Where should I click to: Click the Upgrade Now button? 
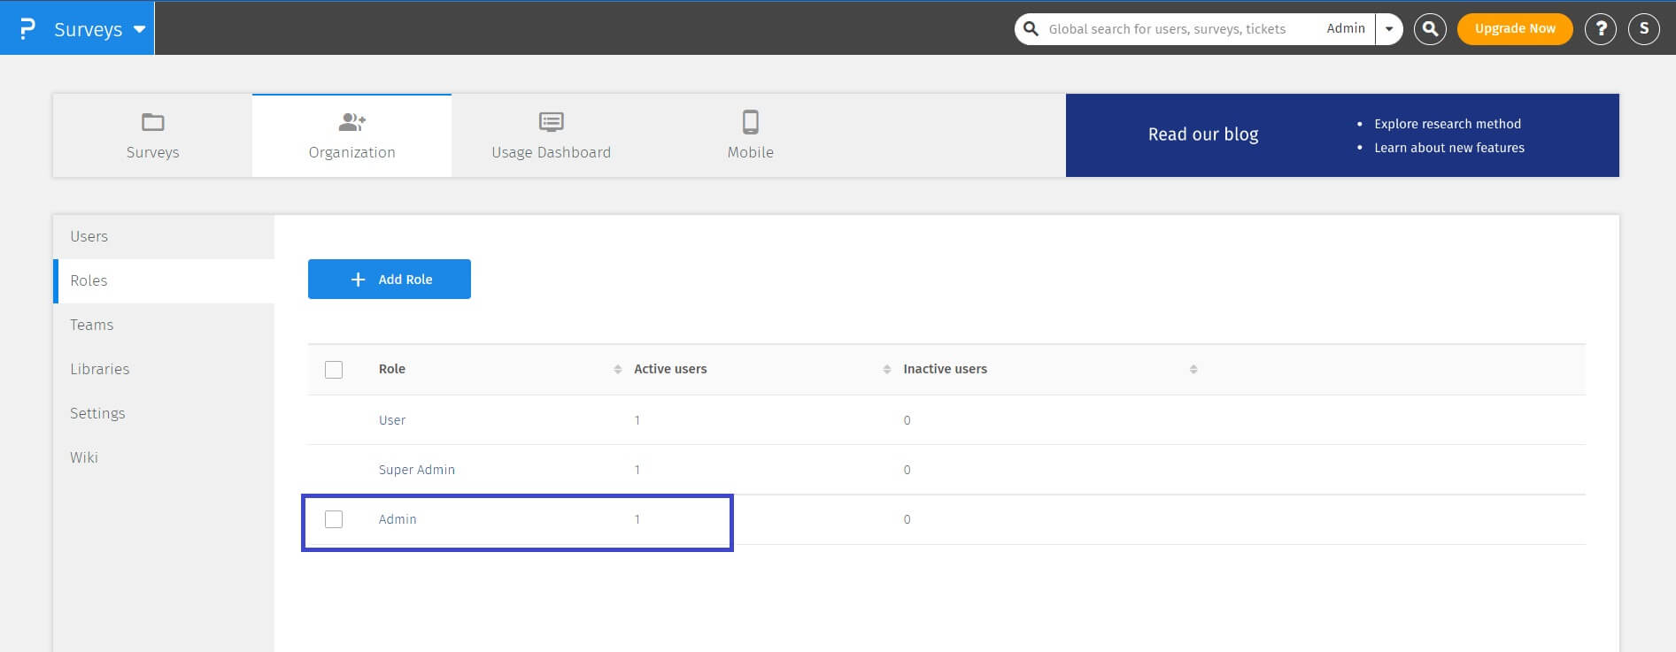click(1515, 29)
